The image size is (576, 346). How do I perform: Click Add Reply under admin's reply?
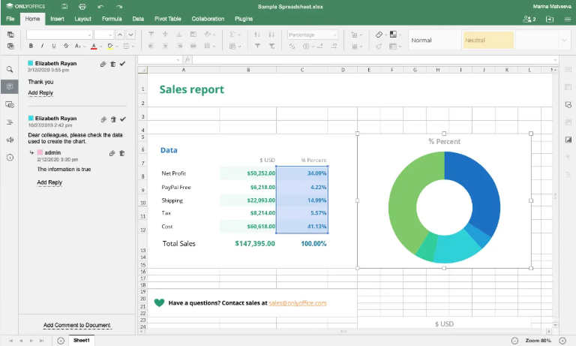pyautogui.click(x=49, y=182)
